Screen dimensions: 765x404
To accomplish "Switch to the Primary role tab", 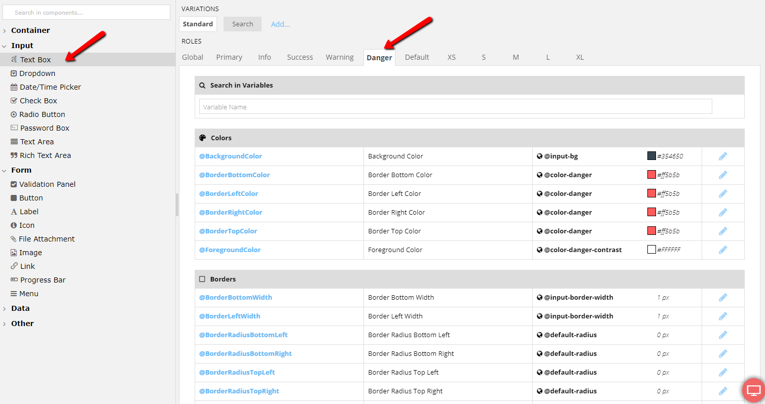I will (229, 57).
